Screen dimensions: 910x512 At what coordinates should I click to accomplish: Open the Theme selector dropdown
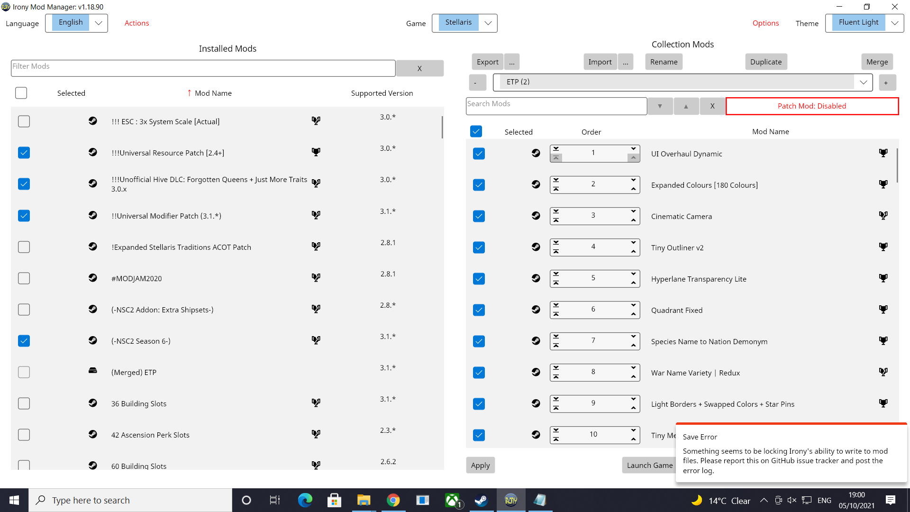point(894,23)
